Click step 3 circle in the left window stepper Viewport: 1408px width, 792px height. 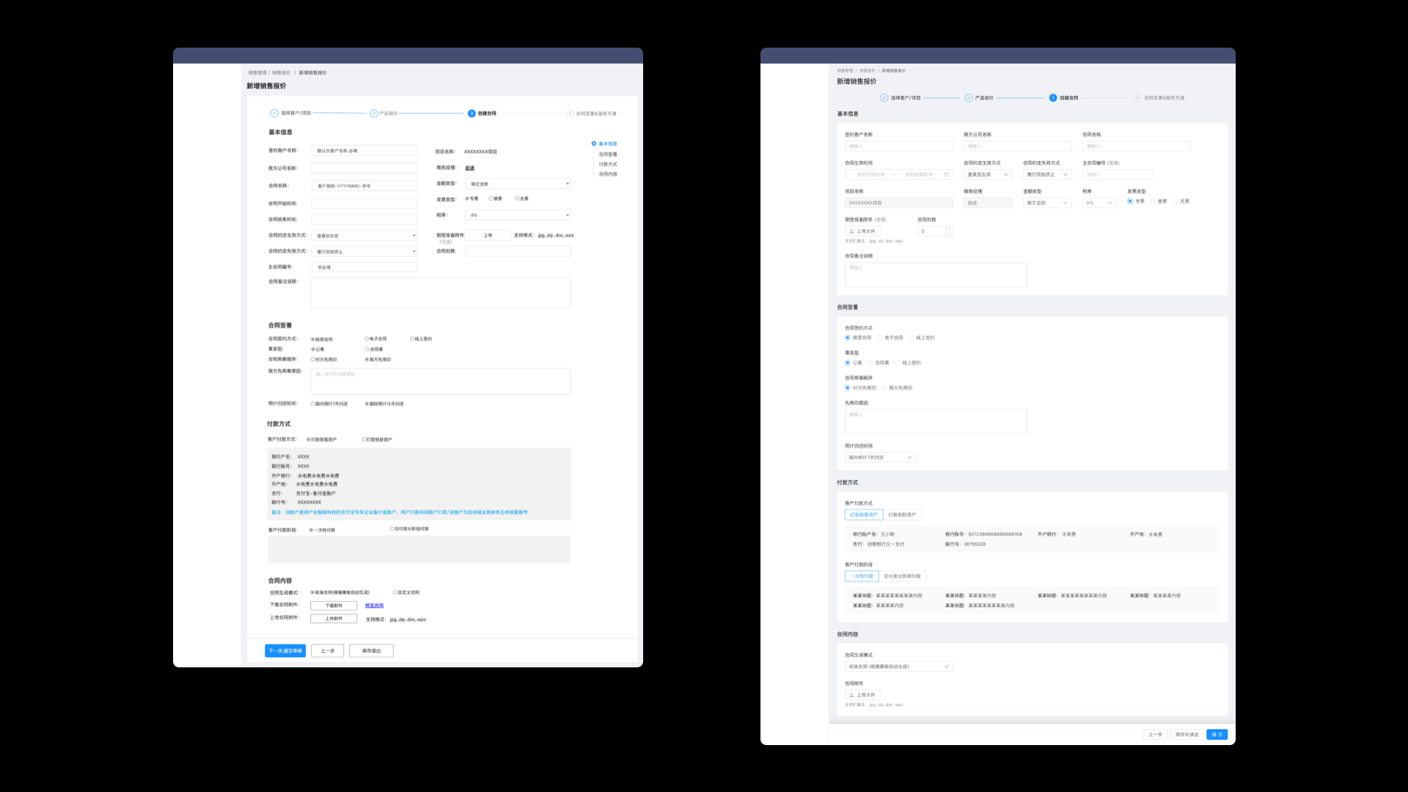coord(472,114)
